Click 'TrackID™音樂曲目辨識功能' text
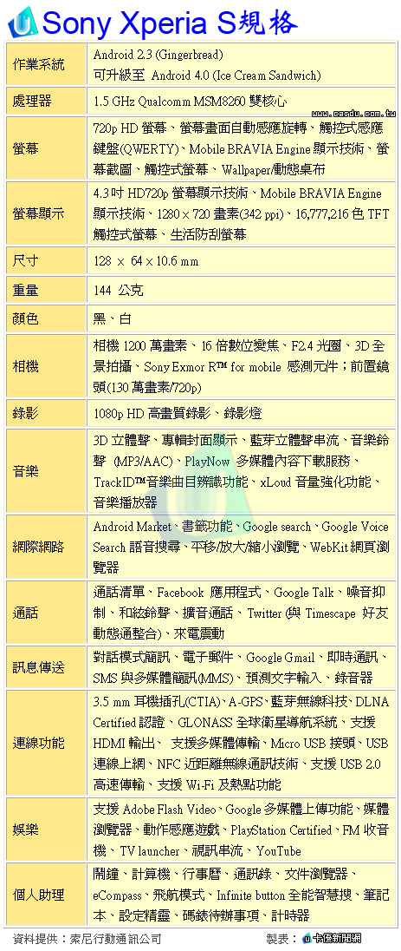Screen dimensions: 401x951 click(171, 482)
